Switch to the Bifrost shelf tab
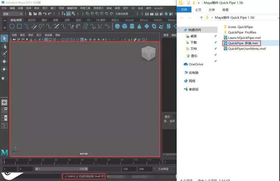The width and height of the screenshot is (280, 181). [x=144, y=20]
